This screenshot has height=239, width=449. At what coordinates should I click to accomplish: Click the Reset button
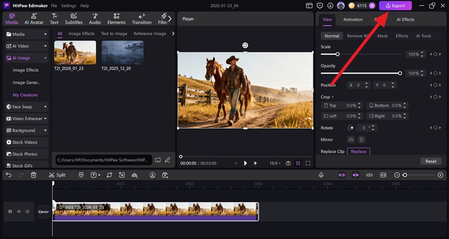pos(430,161)
